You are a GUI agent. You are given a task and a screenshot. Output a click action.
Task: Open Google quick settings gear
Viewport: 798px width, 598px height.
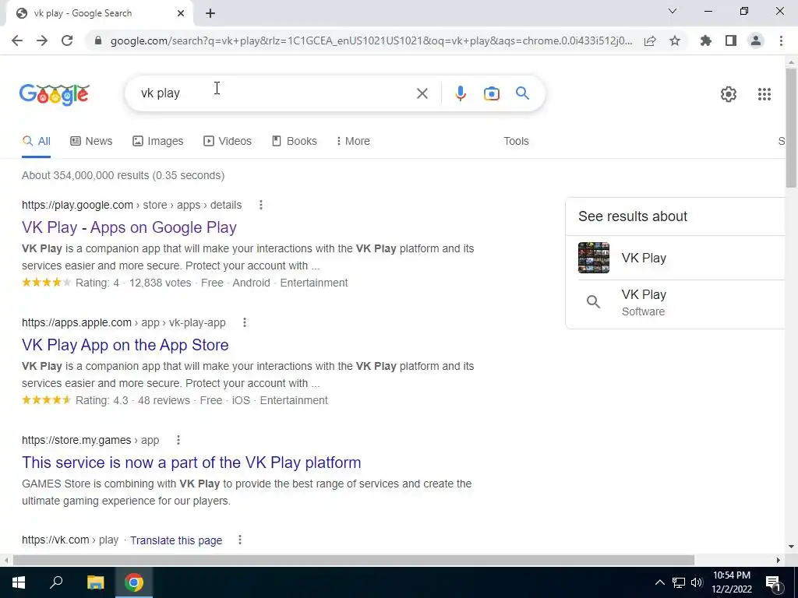point(729,94)
